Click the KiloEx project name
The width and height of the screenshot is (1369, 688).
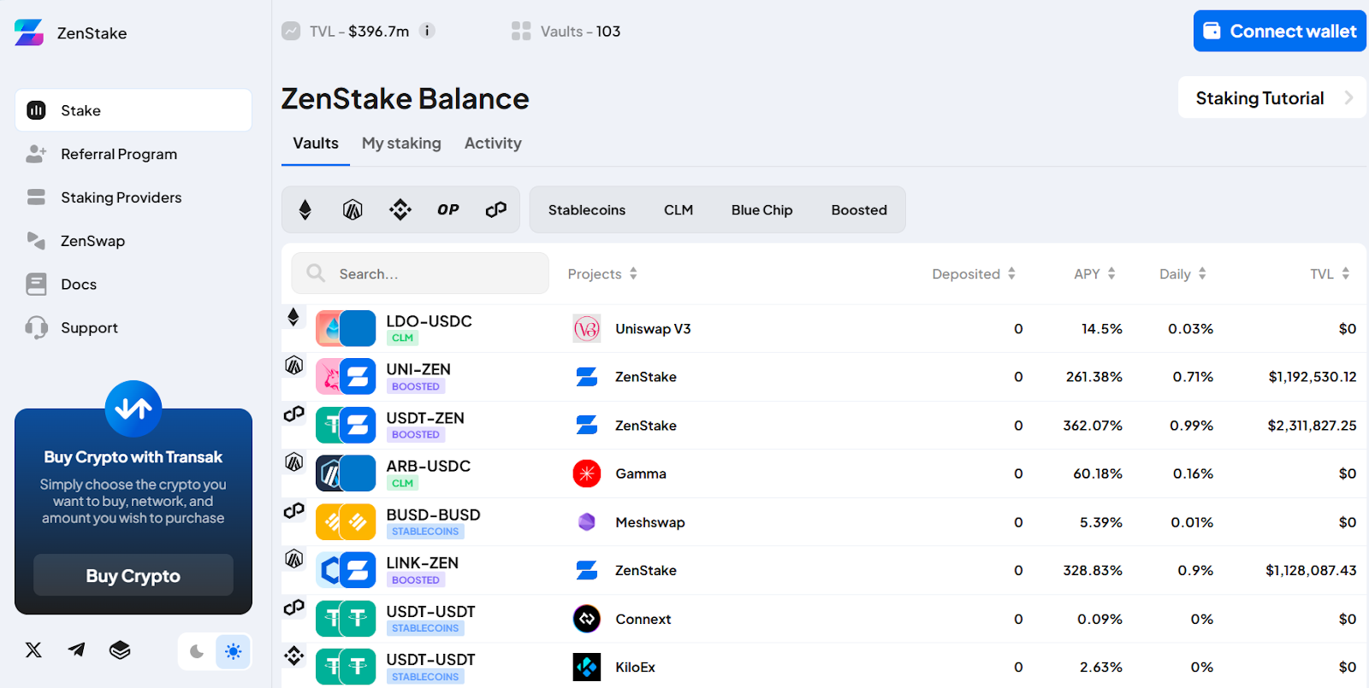point(635,667)
